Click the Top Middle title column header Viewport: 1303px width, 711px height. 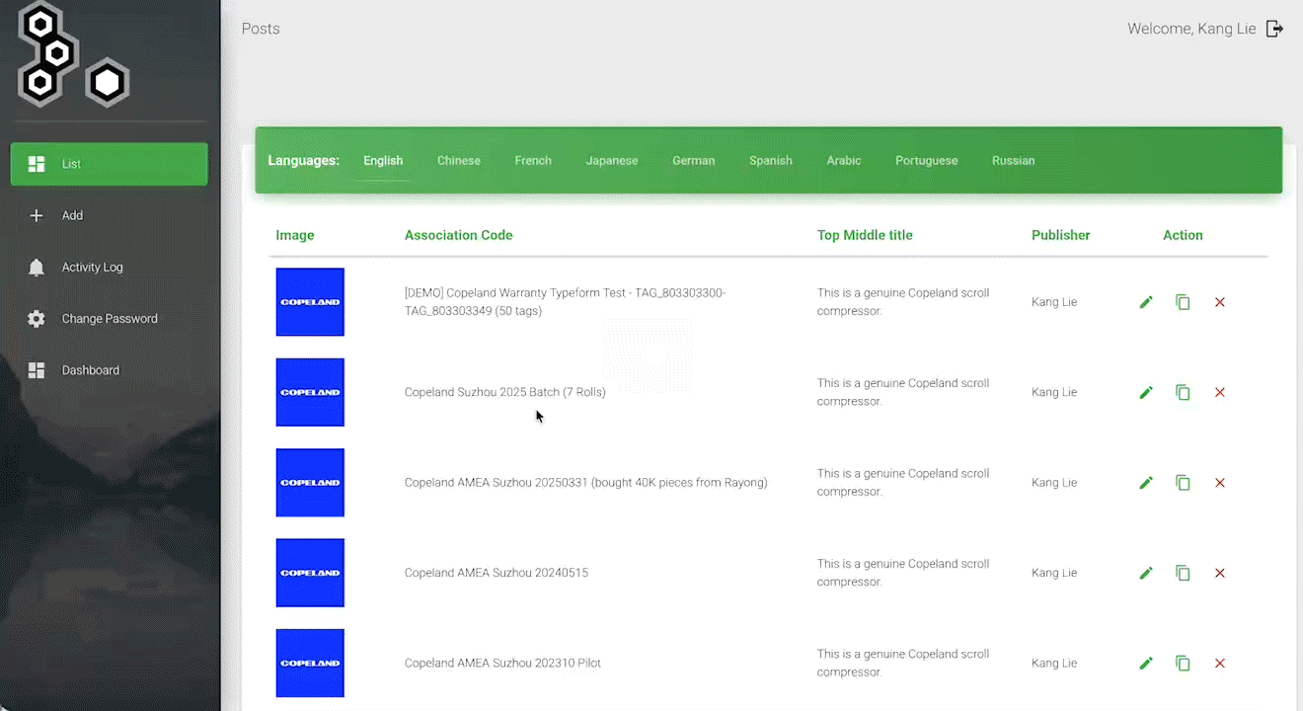click(865, 235)
